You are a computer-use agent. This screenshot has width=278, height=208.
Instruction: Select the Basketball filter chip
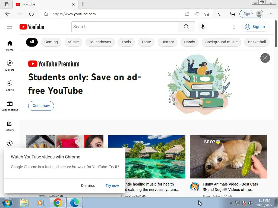pos(257,42)
